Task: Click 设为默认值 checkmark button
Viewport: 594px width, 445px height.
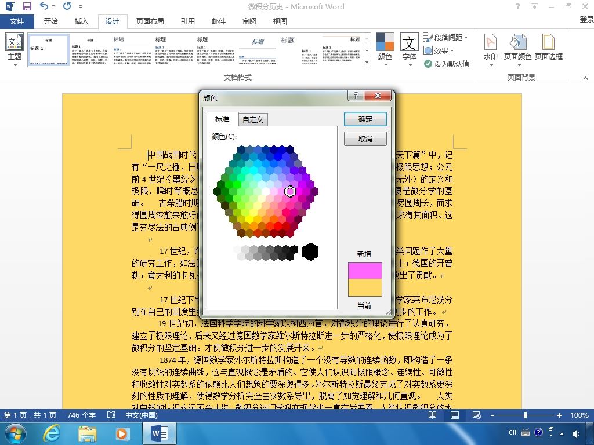Action: [447, 64]
